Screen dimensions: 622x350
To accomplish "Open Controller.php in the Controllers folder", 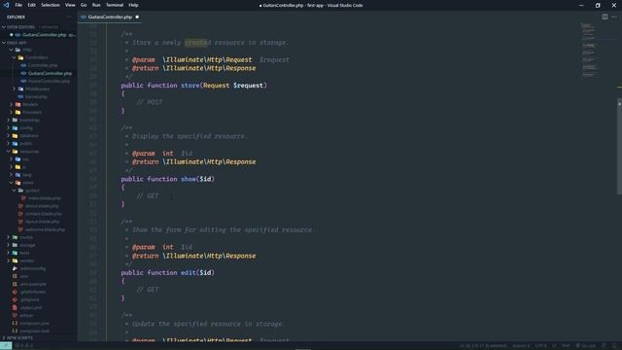I will tap(43, 65).
